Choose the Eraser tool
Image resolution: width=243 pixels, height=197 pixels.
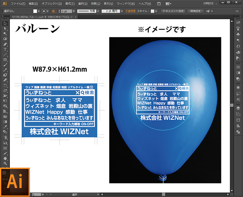click(x=5, y=80)
